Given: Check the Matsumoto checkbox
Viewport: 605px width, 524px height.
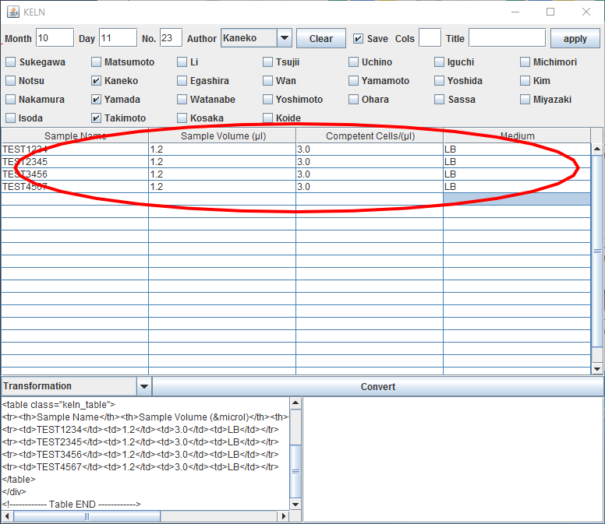Looking at the screenshot, I should click(97, 62).
